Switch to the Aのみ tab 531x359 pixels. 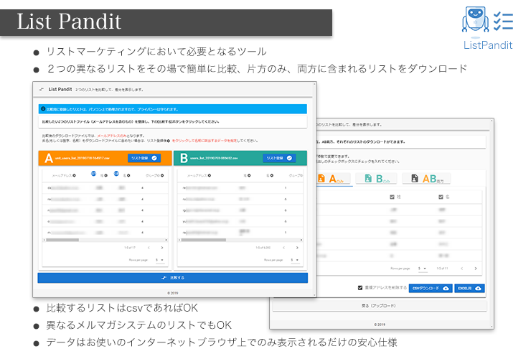[x=334, y=179]
